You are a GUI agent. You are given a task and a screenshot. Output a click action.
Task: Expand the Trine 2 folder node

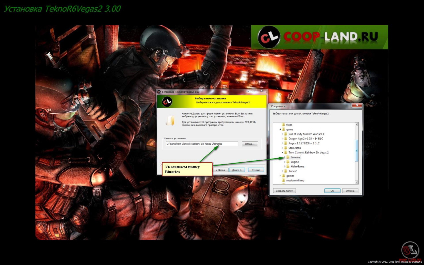tap(283, 171)
